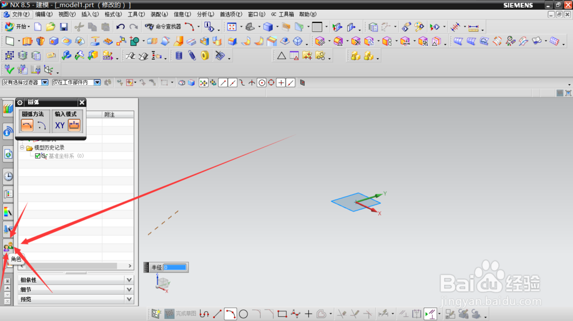This screenshot has height=321, width=573.
Task: Open the Internet Explorer resource bar tab
Action: coord(8,154)
